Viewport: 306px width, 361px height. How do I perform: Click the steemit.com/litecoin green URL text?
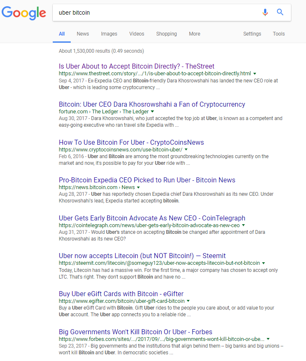(159, 263)
